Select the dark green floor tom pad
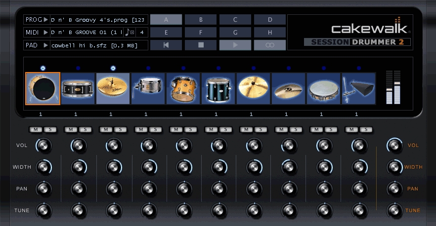 pyautogui.click(x=218, y=88)
